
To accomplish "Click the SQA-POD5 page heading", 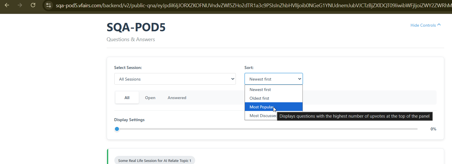I will [x=136, y=28].
